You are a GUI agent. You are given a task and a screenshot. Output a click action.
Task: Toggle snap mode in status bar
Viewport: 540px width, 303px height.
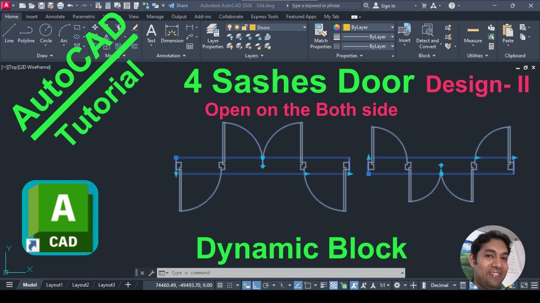229,285
